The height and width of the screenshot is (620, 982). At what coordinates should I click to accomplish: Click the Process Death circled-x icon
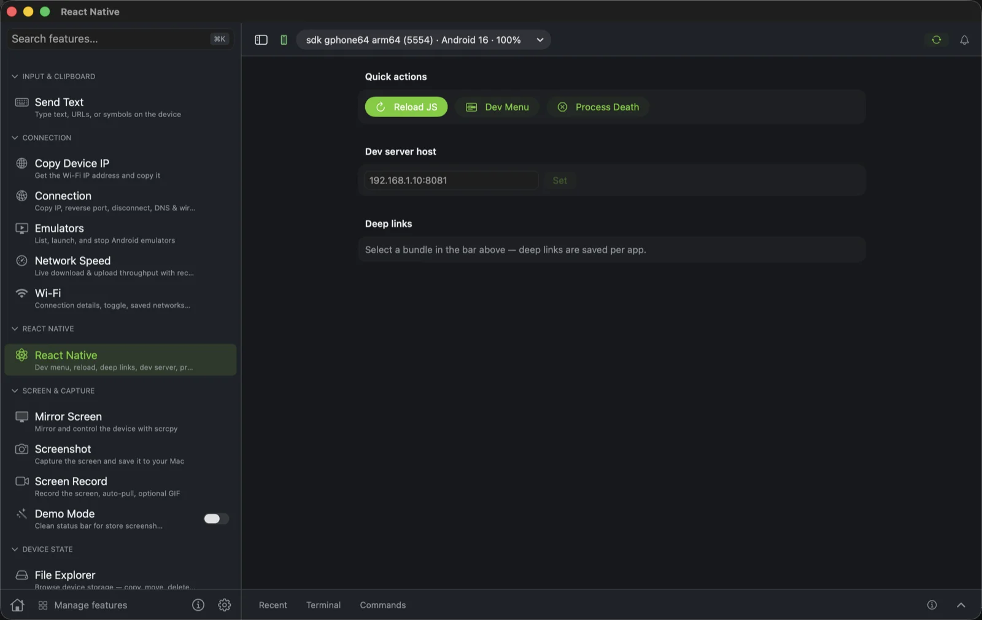click(x=562, y=107)
